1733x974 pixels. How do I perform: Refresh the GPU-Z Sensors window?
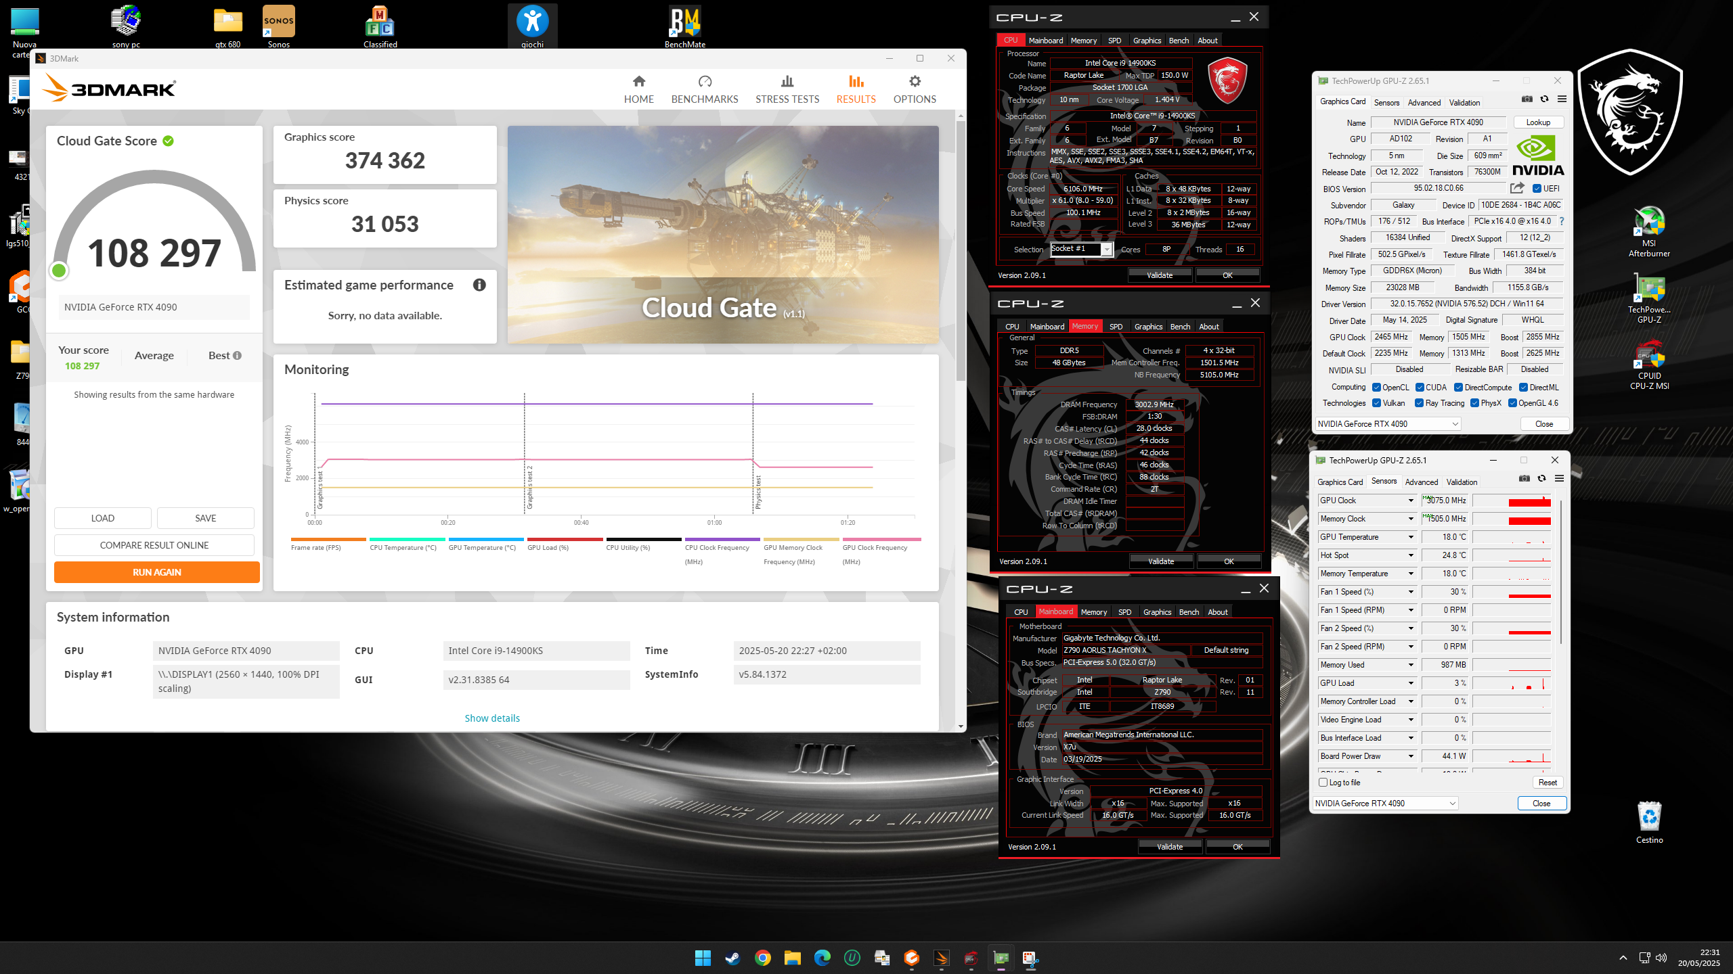click(x=1541, y=479)
